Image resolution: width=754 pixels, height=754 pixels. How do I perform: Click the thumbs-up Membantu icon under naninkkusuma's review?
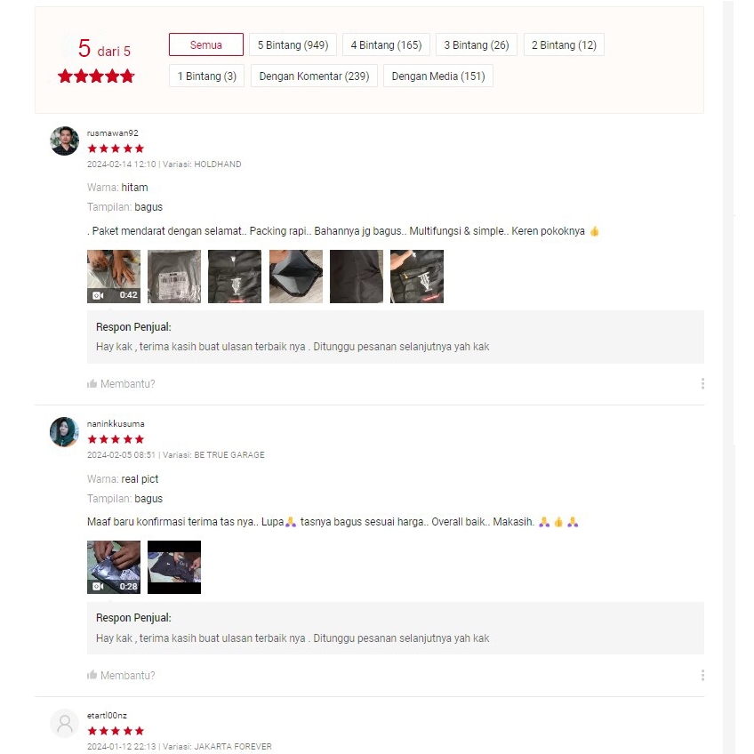[92, 675]
